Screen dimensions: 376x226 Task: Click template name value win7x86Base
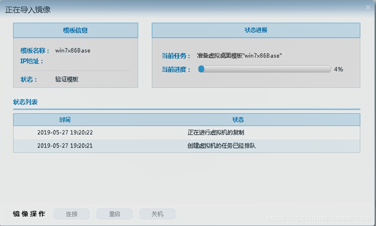coord(73,50)
